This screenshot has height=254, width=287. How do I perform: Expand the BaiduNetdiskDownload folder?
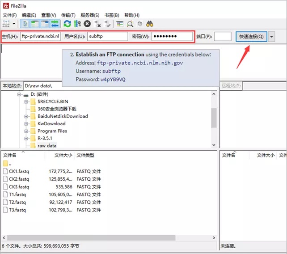tap(26, 116)
